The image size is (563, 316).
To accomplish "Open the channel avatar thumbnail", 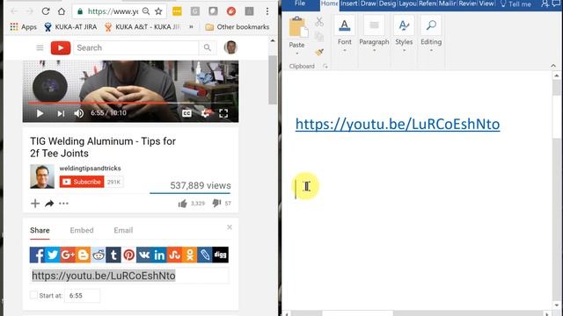I will click(x=42, y=176).
